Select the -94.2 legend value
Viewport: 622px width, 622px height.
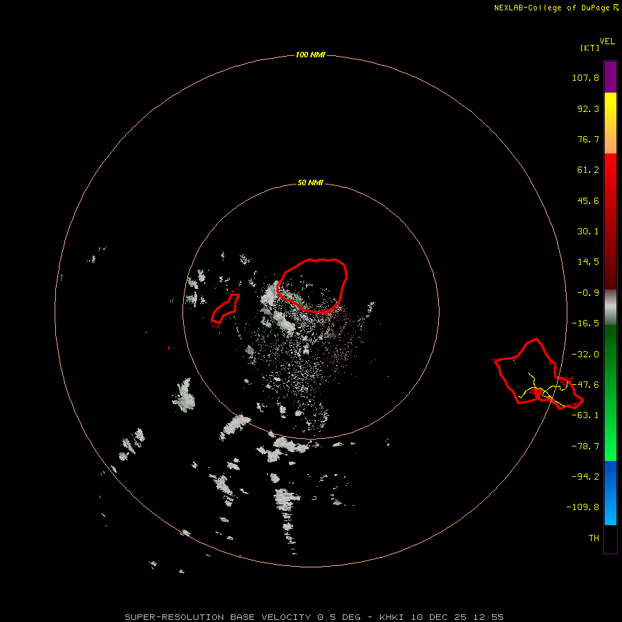(x=585, y=477)
